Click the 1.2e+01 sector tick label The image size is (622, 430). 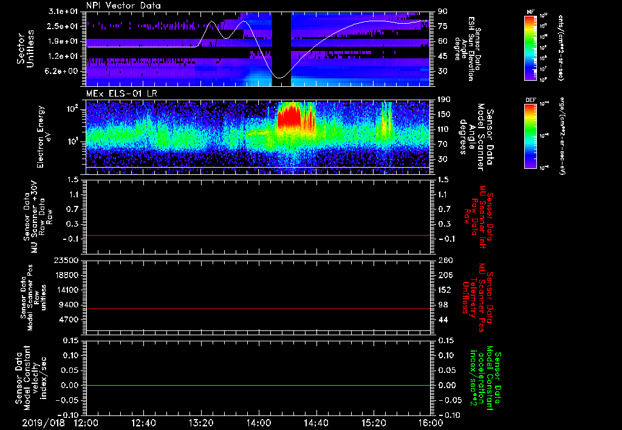pyautogui.click(x=63, y=56)
